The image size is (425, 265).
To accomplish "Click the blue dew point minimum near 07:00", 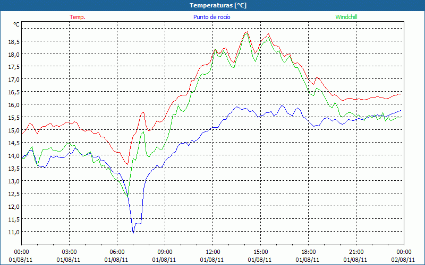I will (133, 233).
